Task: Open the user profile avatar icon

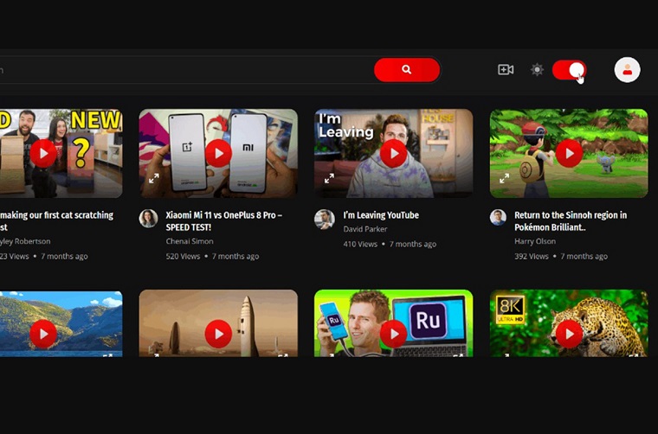Action: (627, 69)
